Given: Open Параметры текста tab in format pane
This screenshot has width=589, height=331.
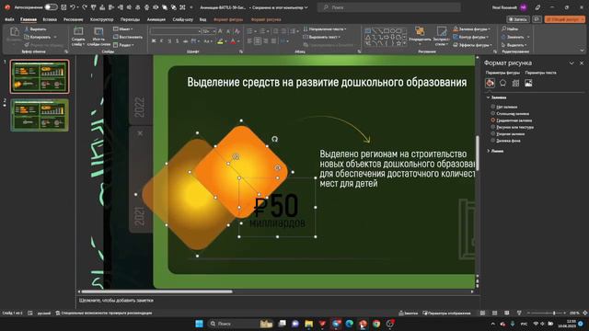Looking at the screenshot, I should coord(540,73).
